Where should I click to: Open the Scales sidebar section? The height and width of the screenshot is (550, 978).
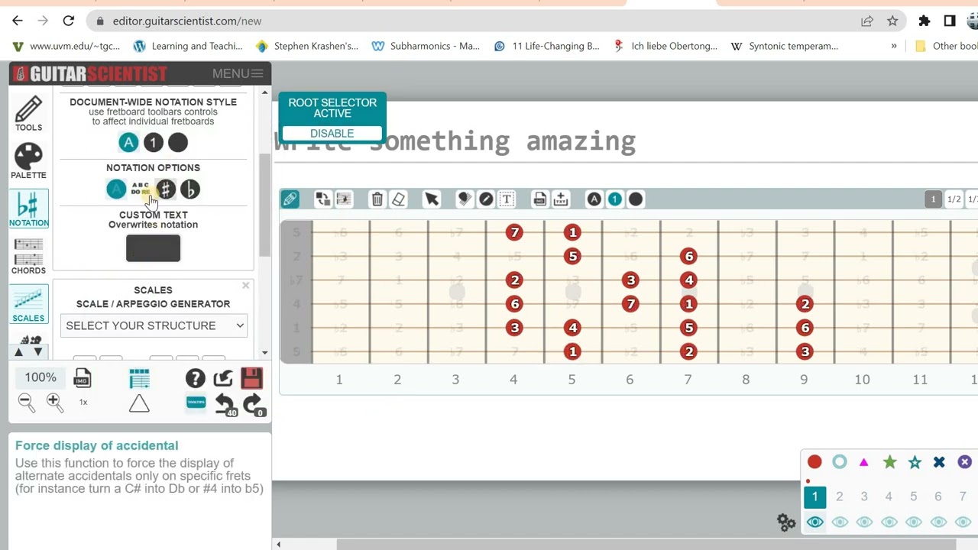29,304
